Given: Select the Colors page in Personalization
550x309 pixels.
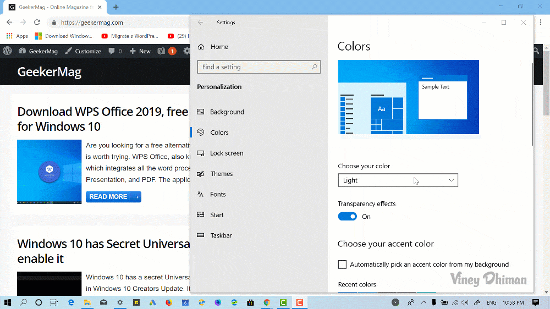Looking at the screenshot, I should point(213,132).
